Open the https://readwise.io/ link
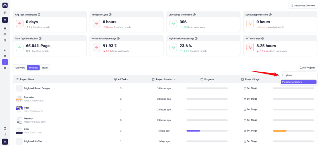The image size is (320, 146). click(34, 101)
